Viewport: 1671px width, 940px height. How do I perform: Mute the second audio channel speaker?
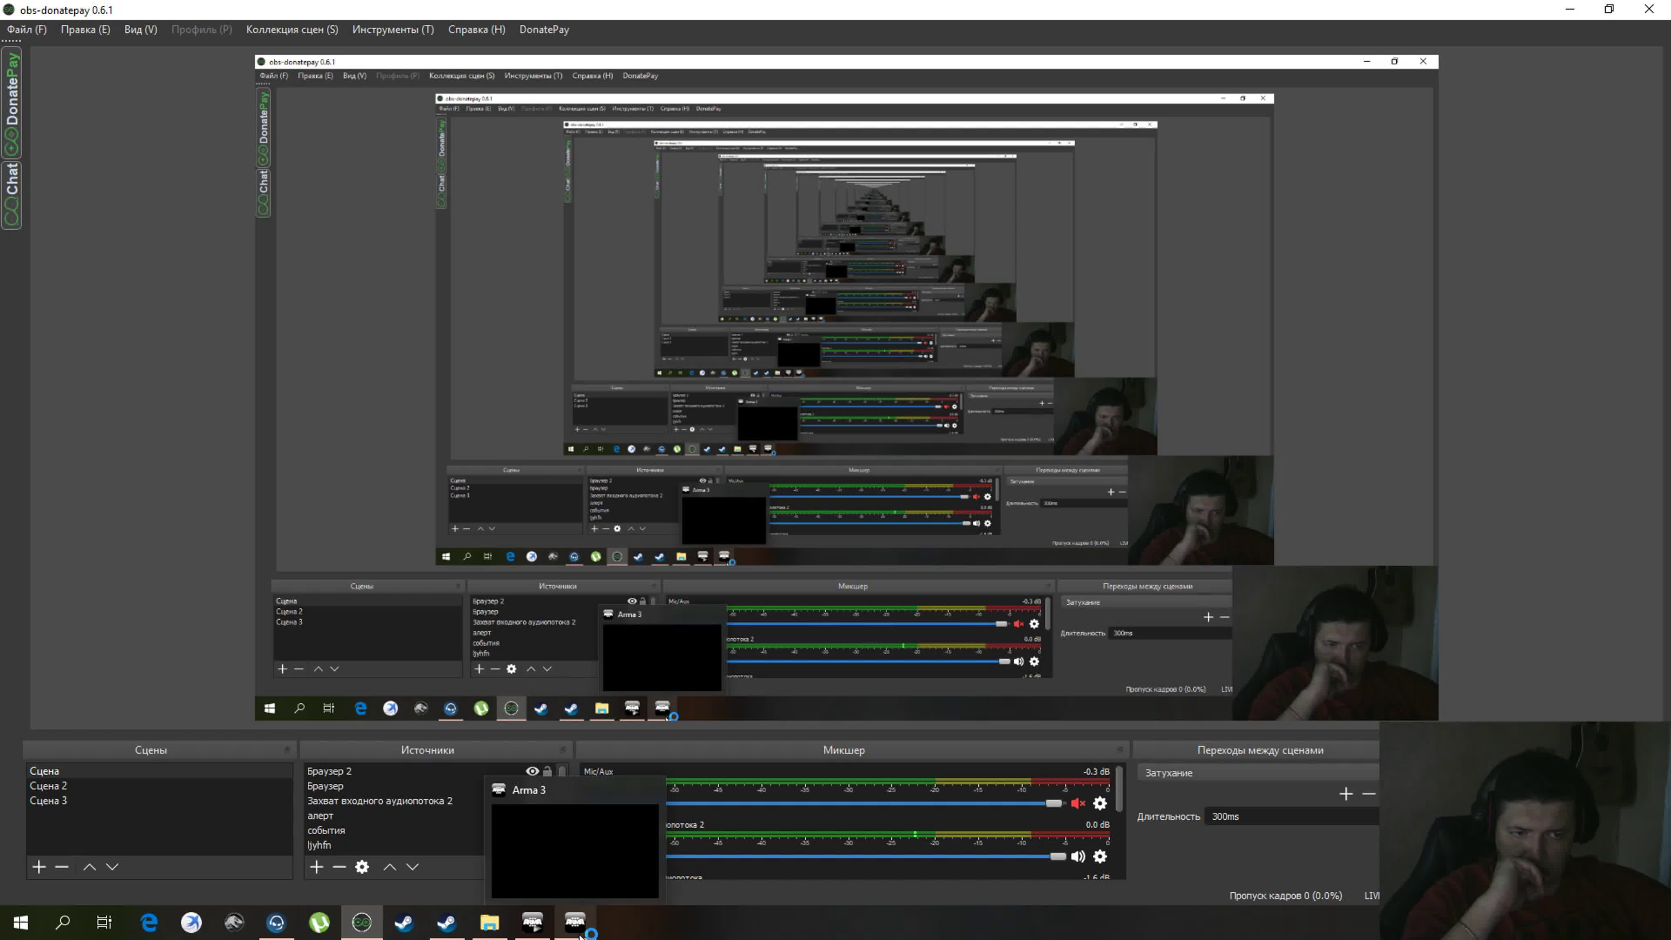point(1078,856)
